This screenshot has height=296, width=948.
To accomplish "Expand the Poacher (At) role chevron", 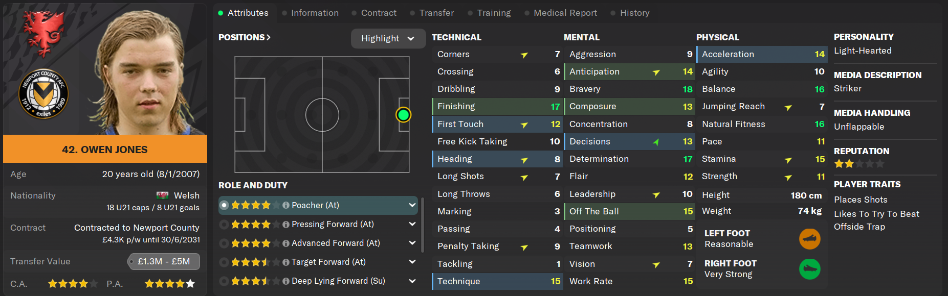I will tap(412, 205).
